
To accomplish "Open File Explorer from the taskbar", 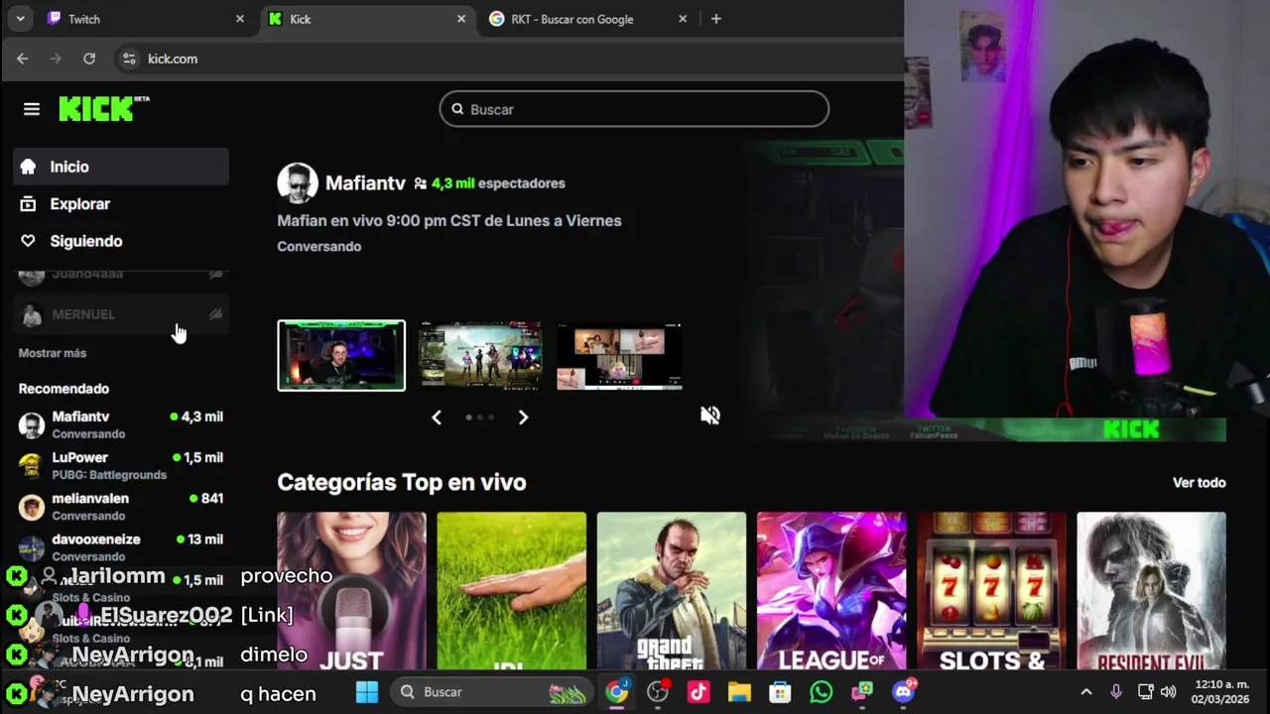I will pyautogui.click(x=739, y=692).
